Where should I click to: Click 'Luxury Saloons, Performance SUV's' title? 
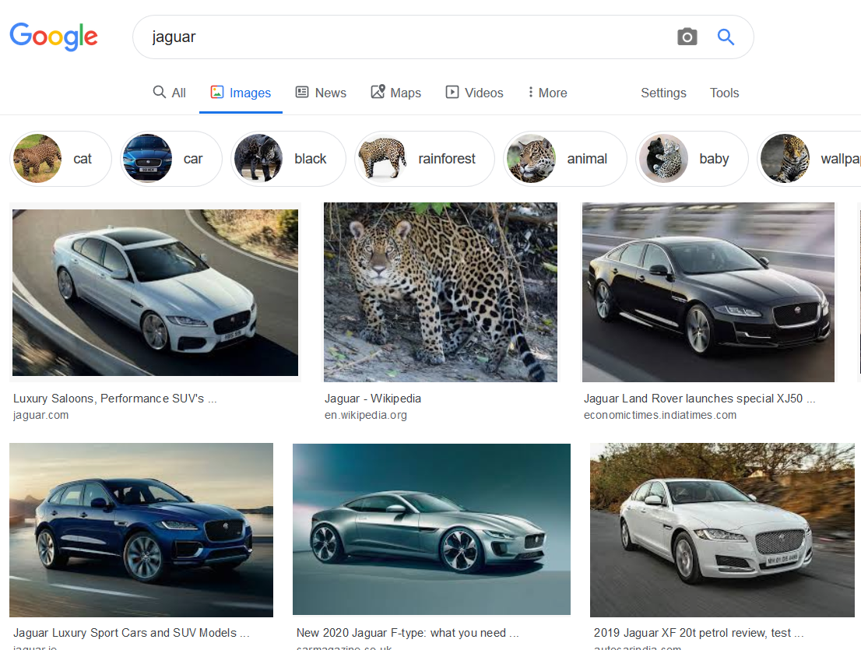point(114,399)
